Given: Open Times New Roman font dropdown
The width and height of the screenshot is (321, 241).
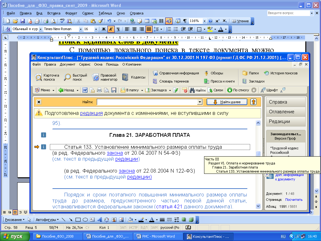Looking at the screenshot, I should point(81,29).
